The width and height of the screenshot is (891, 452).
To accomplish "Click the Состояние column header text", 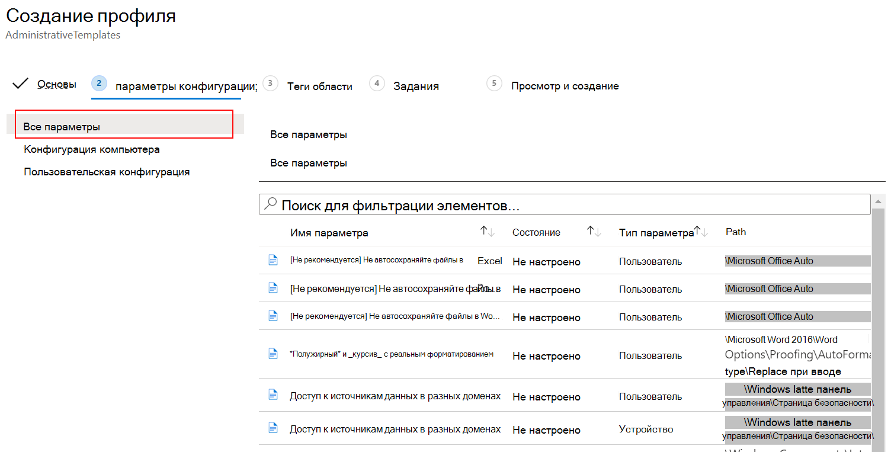I will coord(536,233).
